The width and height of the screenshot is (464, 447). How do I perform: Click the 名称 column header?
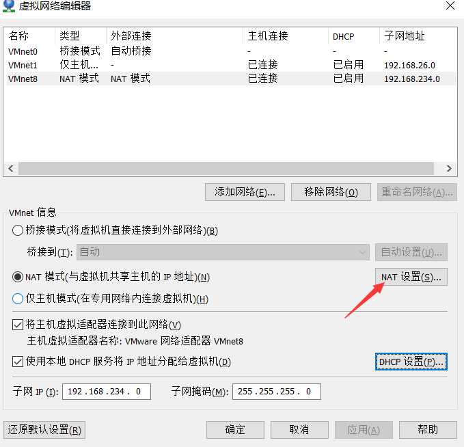[x=29, y=36]
